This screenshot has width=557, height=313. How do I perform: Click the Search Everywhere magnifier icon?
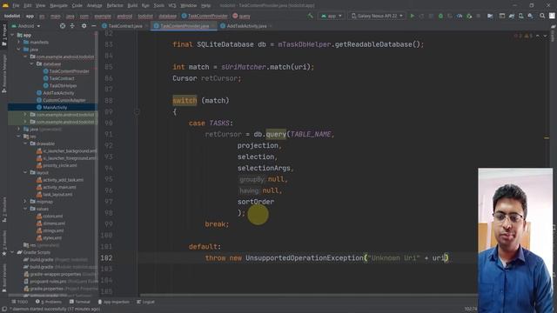(x=542, y=16)
